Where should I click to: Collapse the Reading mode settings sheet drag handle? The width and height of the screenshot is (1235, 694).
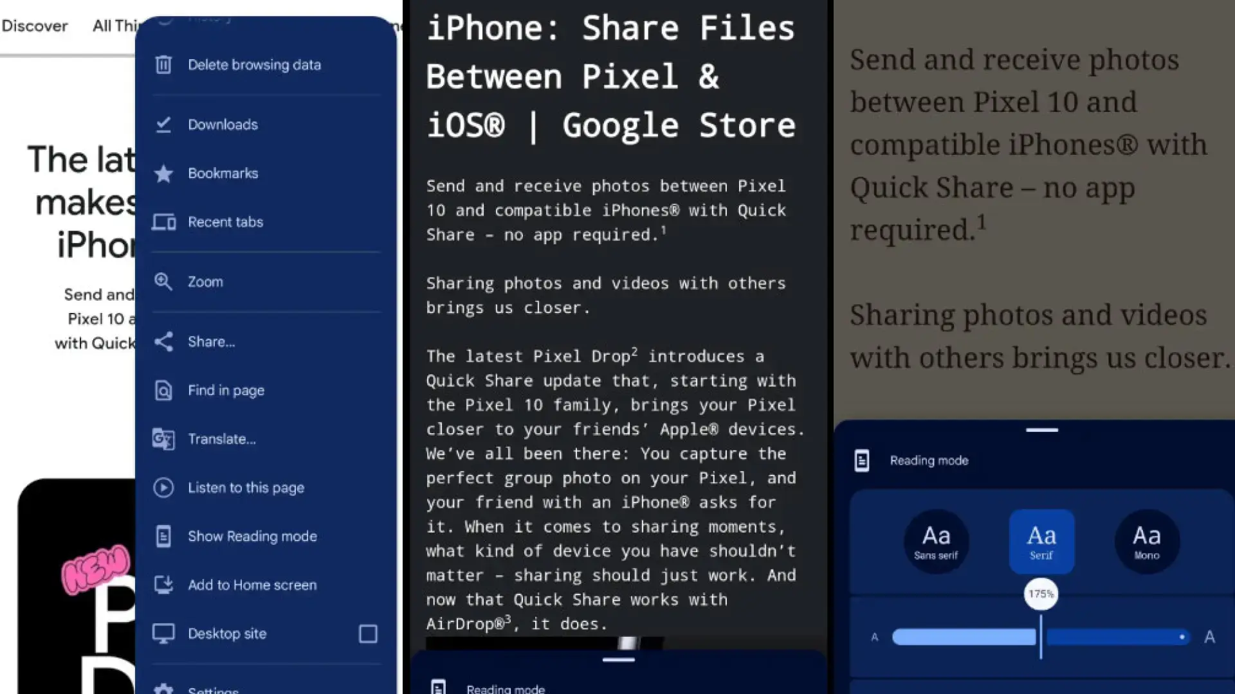click(1041, 430)
